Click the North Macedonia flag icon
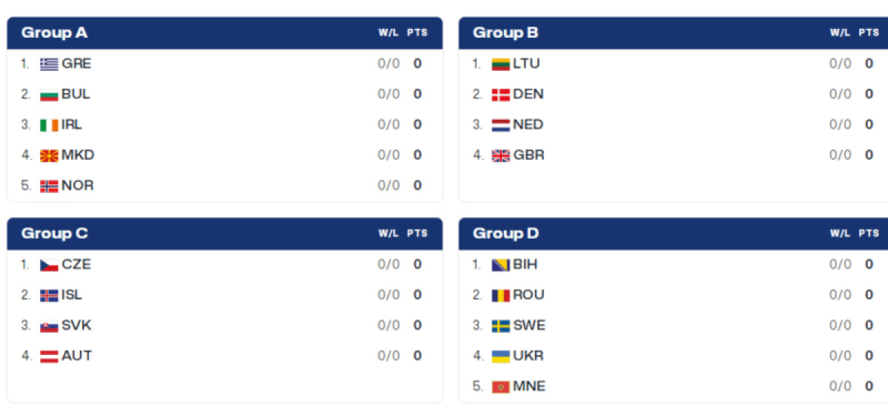This screenshot has width=888, height=406. 49,155
